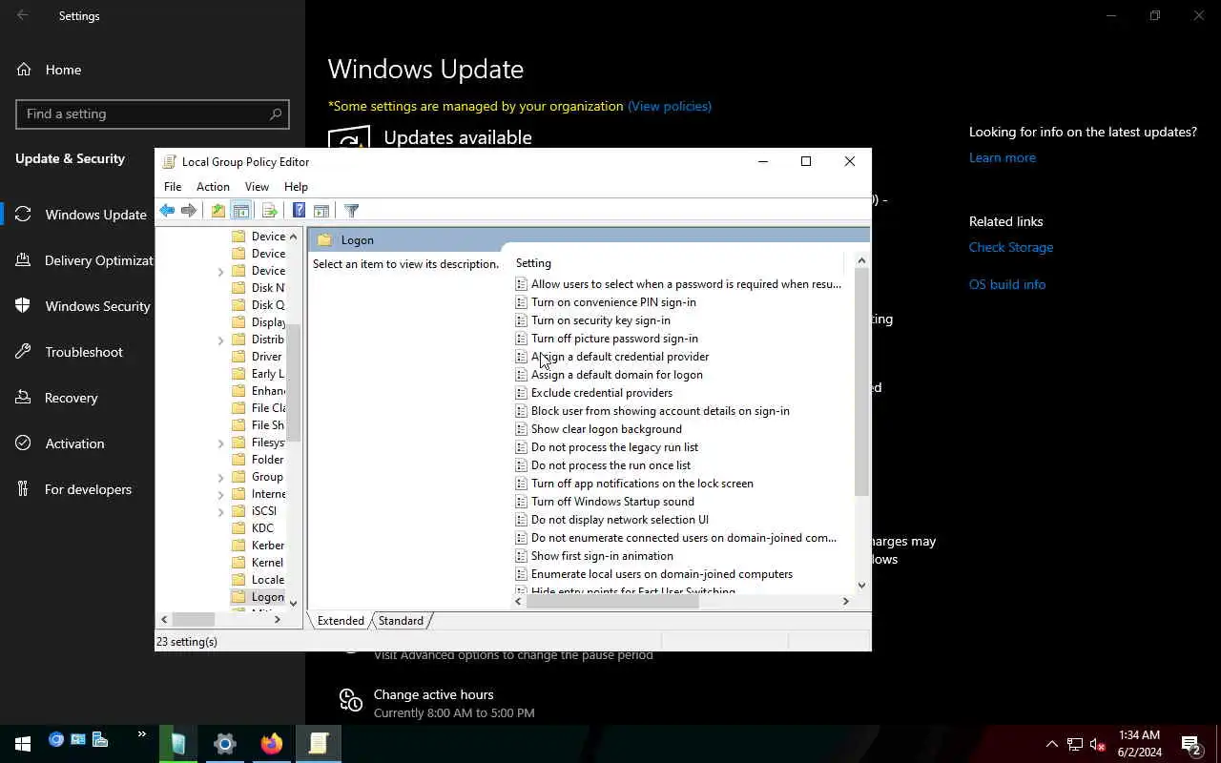Image resolution: width=1221 pixels, height=763 pixels.
Task: Click the Home icon in Settings sidebar
Action: (24, 70)
